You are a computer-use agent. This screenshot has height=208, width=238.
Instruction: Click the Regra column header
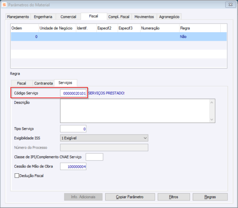(x=200, y=28)
